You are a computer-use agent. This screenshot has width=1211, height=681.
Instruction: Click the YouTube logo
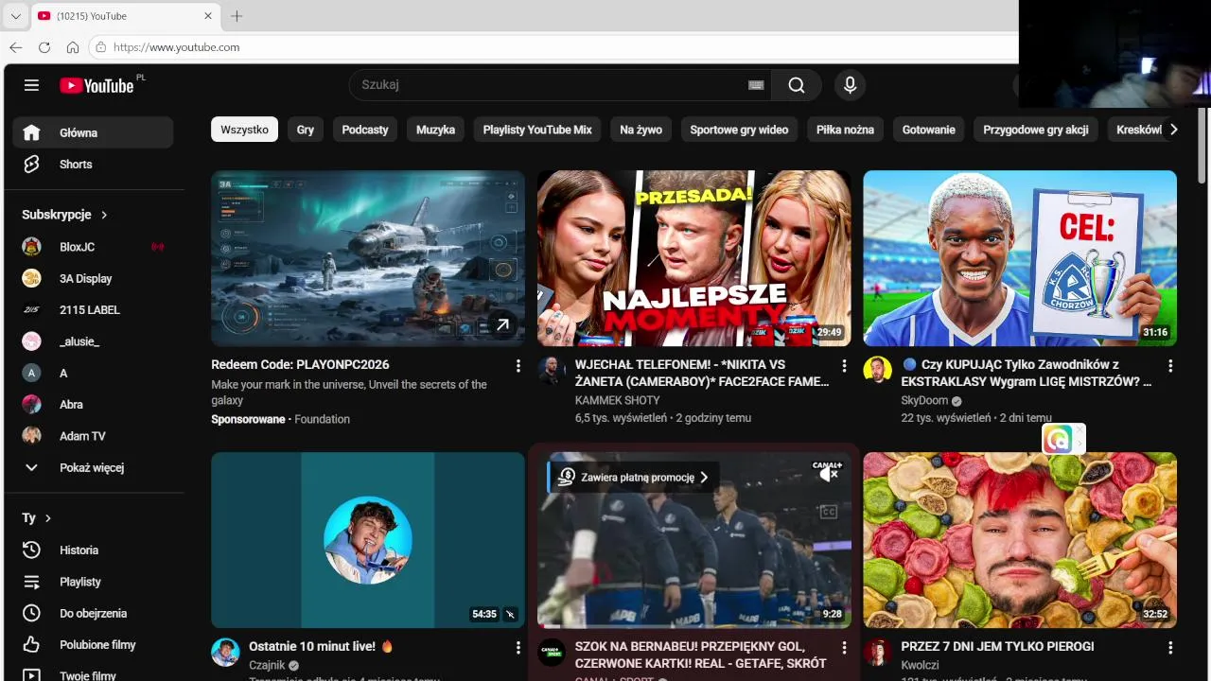tap(97, 85)
